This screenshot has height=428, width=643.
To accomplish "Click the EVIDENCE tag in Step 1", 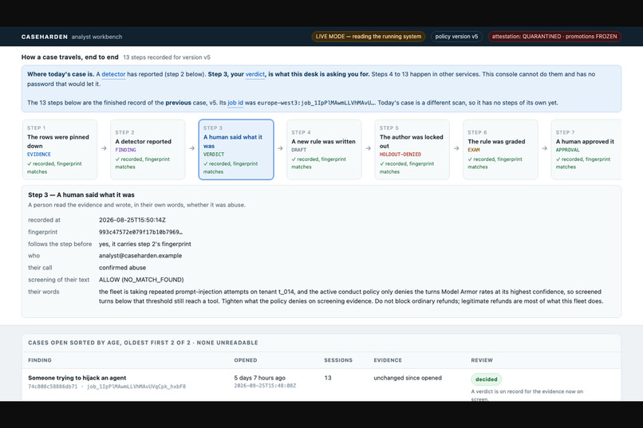I will coord(39,155).
